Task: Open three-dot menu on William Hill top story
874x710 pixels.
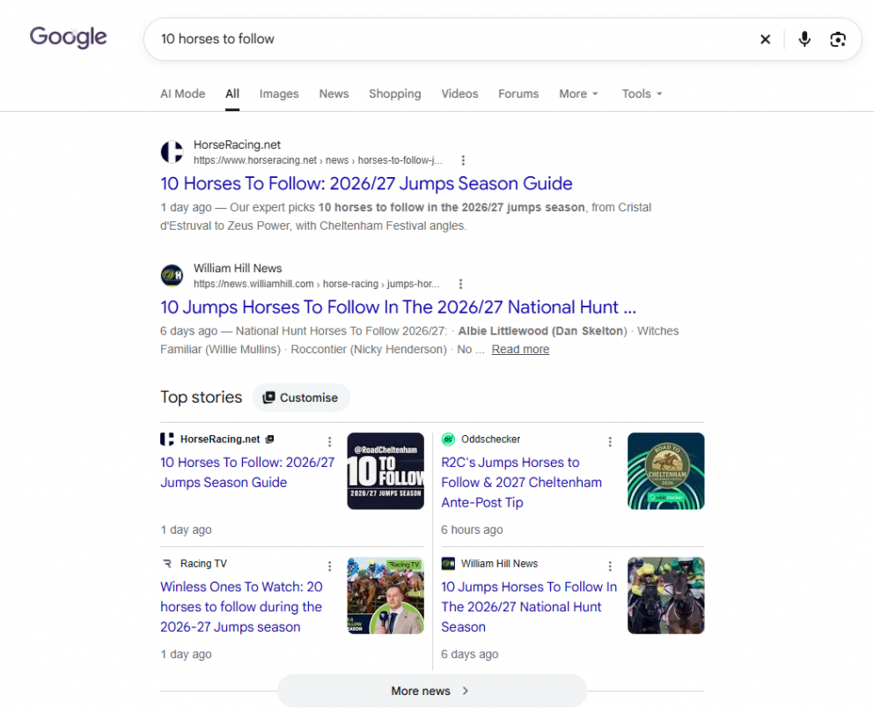Action: [610, 566]
